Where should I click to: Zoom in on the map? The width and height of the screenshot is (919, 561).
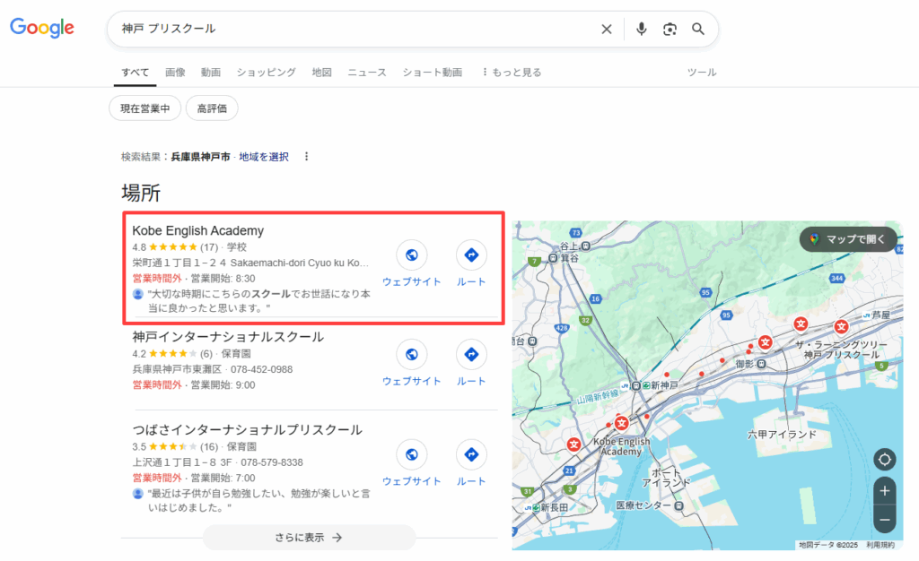pyautogui.click(x=884, y=491)
